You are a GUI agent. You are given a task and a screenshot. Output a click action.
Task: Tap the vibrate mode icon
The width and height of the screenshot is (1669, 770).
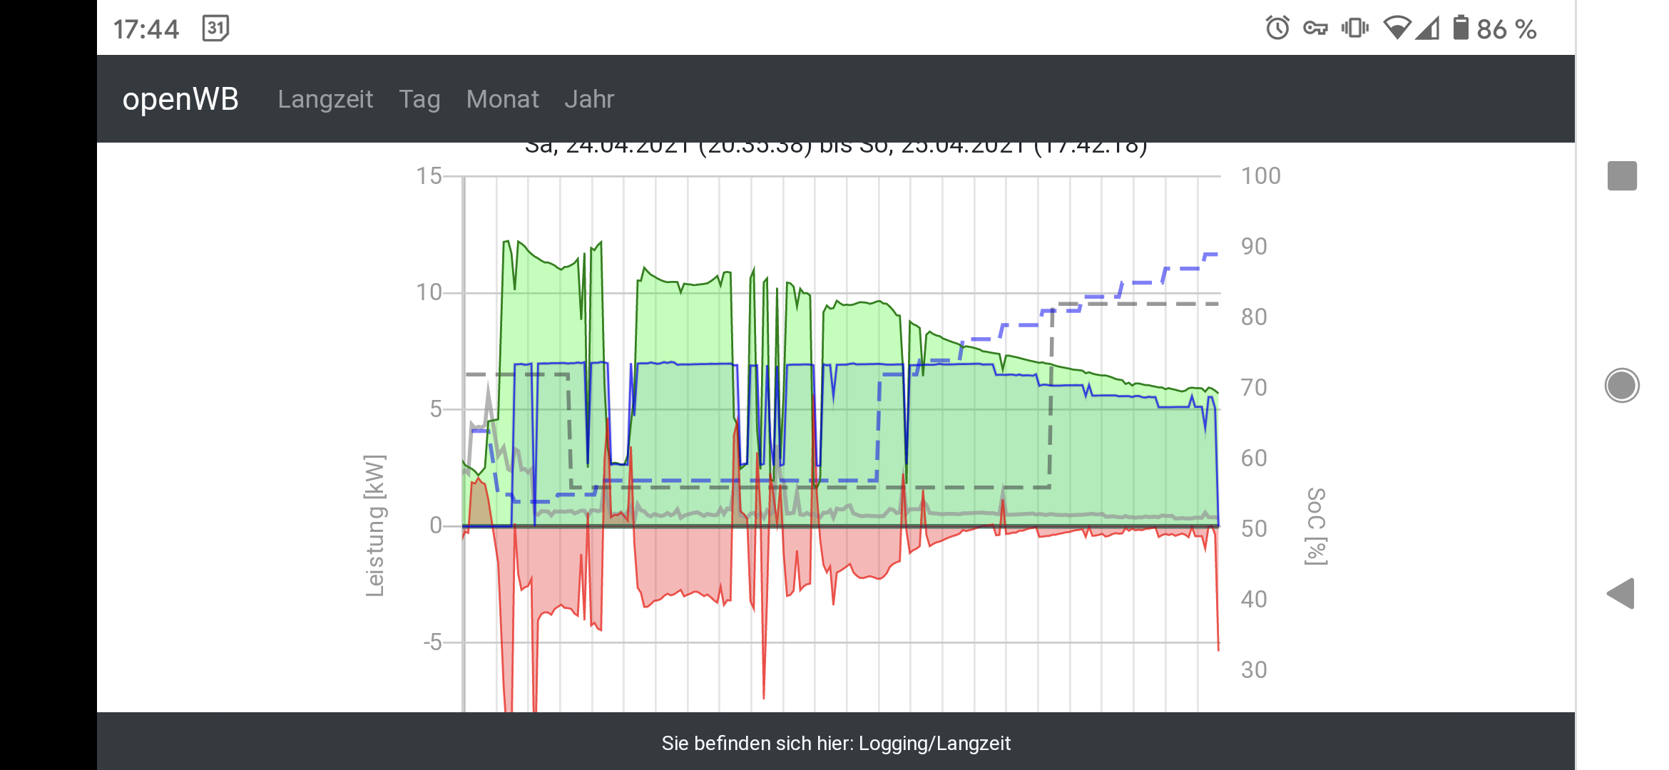tap(1354, 29)
